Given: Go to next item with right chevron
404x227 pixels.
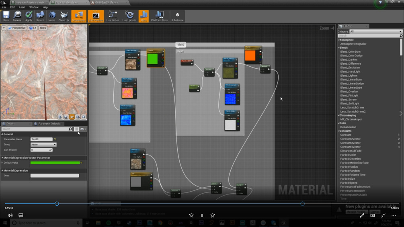Looking at the screenshot, I should (x=401, y=113).
